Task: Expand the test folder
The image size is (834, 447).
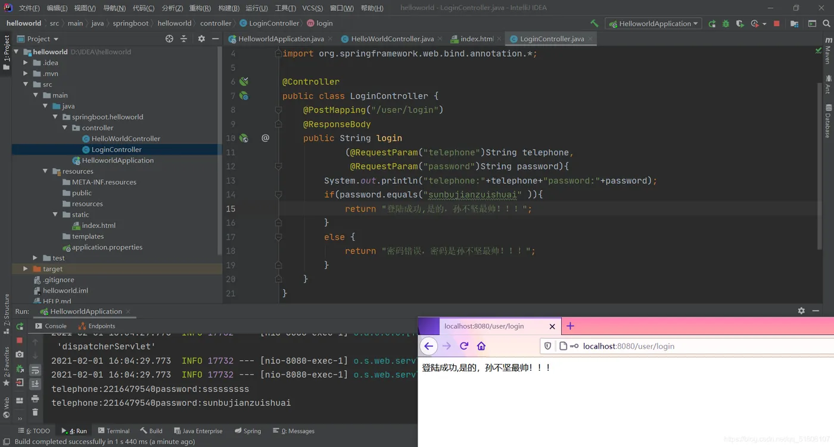Action: pos(35,258)
